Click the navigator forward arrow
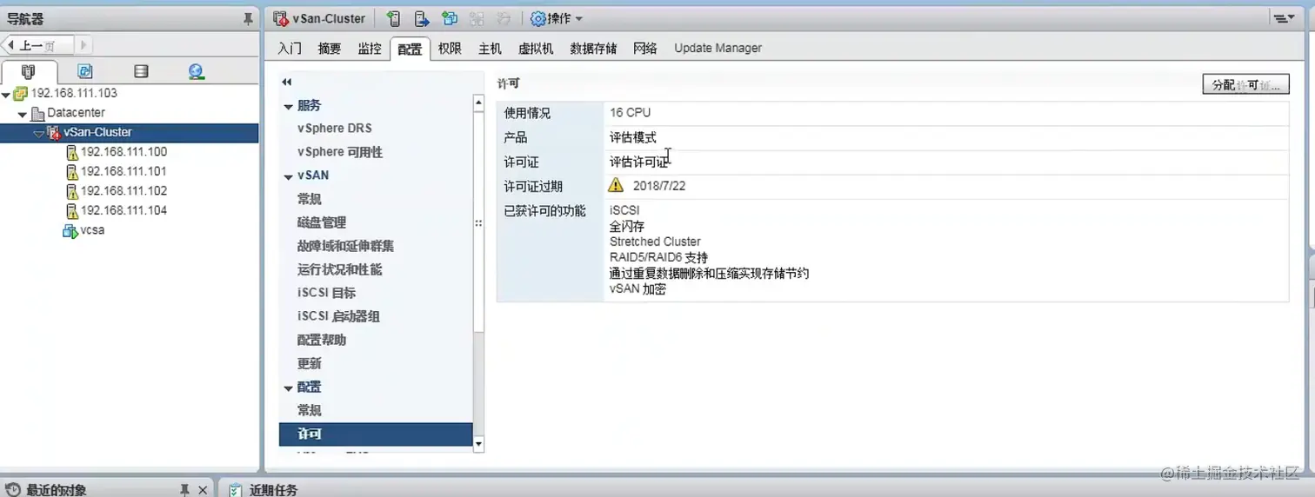The width and height of the screenshot is (1315, 497). tap(83, 45)
